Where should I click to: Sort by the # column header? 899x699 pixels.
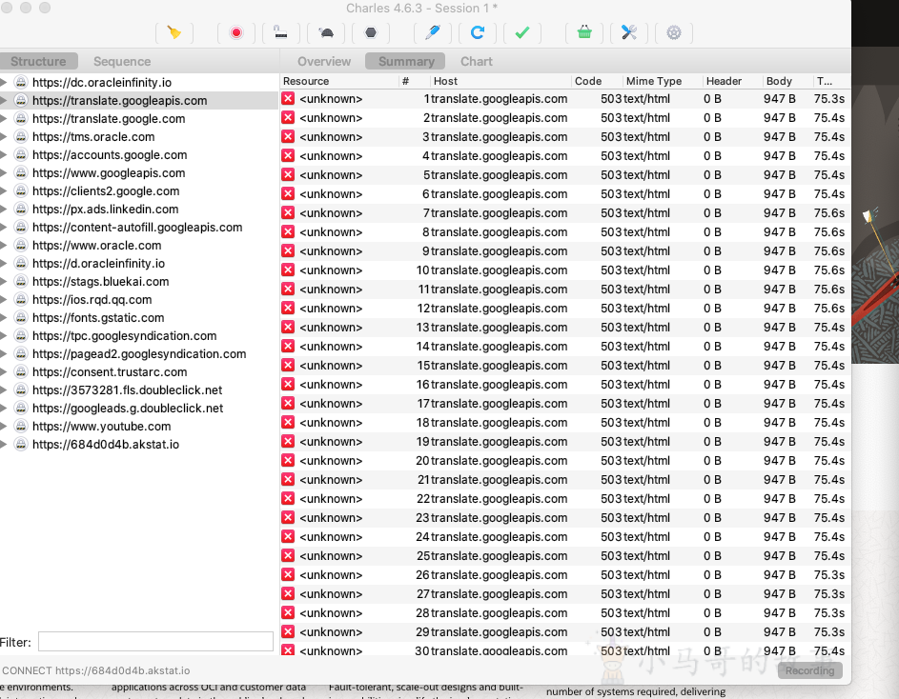[x=415, y=81]
